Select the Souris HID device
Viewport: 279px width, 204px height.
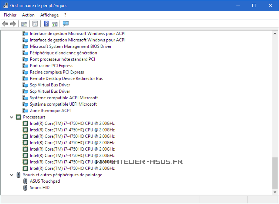tap(39, 187)
